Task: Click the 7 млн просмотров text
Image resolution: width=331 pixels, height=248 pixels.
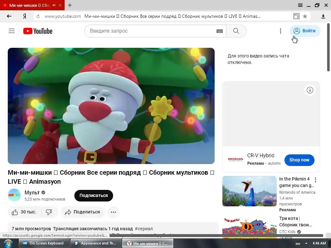Action: click(31, 229)
